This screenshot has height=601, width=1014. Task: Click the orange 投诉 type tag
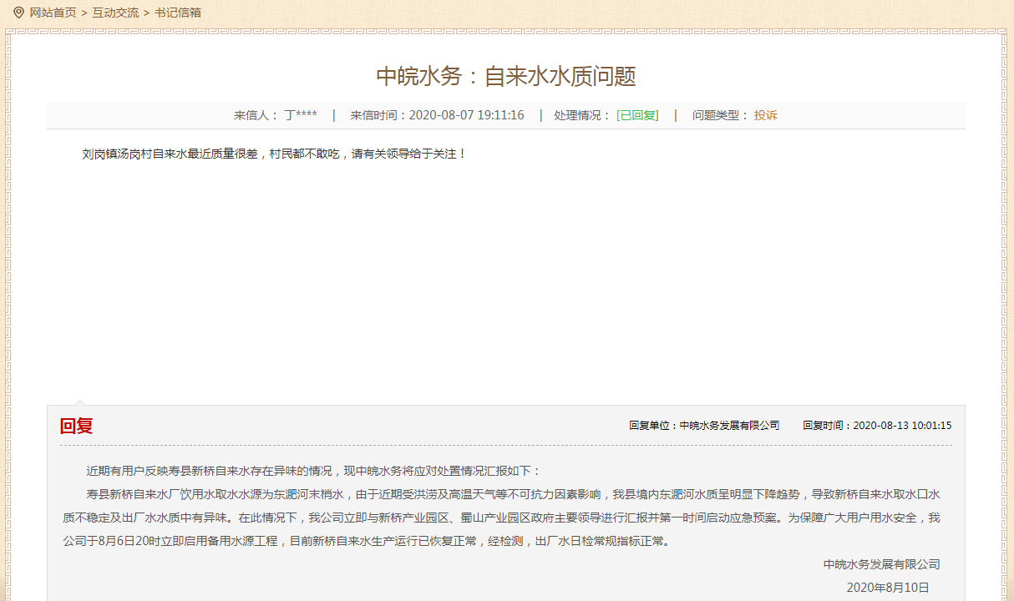(765, 115)
